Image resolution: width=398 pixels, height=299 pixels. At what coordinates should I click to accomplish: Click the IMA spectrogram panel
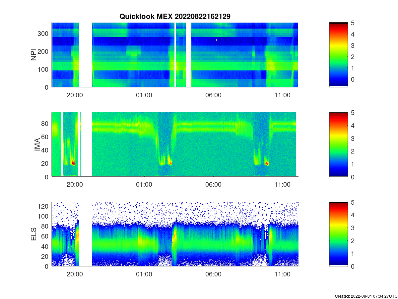(x=175, y=145)
